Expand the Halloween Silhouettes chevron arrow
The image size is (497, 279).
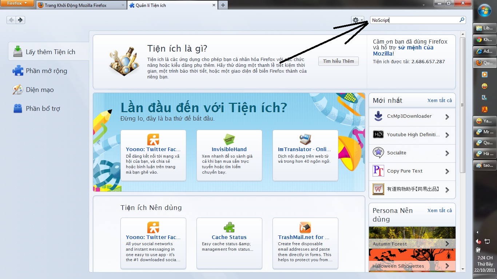pyautogui.click(x=447, y=266)
